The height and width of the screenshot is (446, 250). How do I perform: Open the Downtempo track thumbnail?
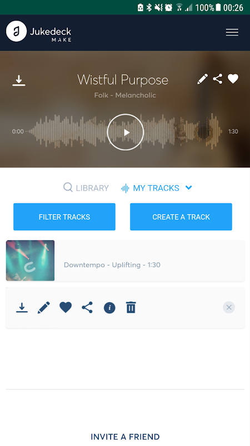tap(31, 260)
